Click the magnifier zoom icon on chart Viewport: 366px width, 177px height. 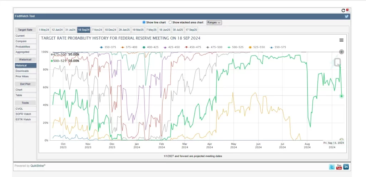coord(337,63)
